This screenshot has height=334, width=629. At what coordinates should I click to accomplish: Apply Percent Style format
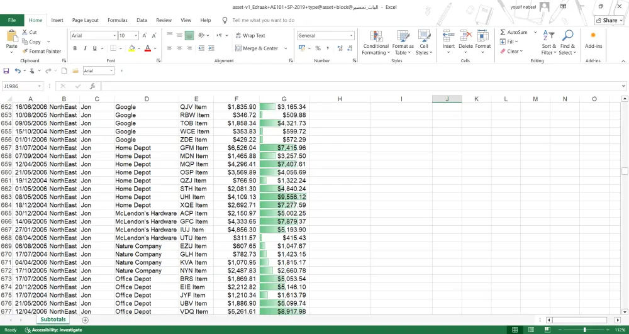coord(318,48)
